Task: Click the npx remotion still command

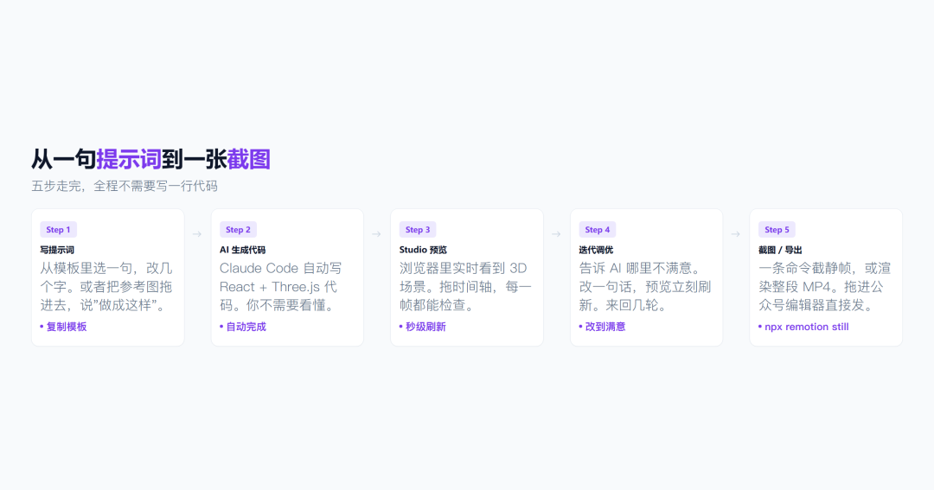Action: click(803, 327)
